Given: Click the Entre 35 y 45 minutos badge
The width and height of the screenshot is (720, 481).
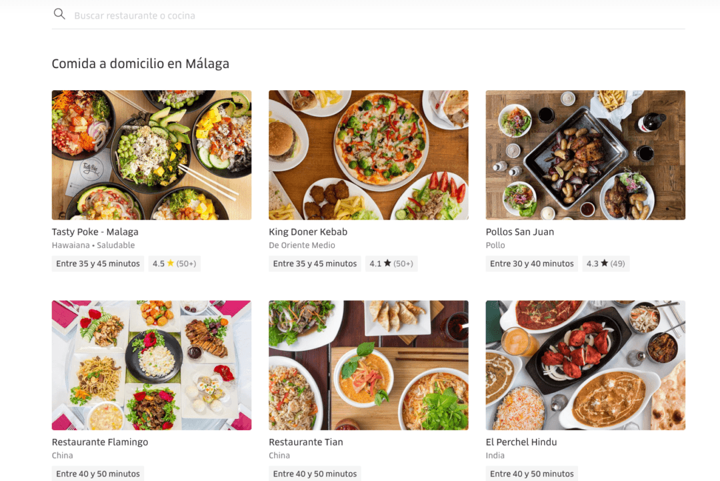Looking at the screenshot, I should [x=97, y=263].
